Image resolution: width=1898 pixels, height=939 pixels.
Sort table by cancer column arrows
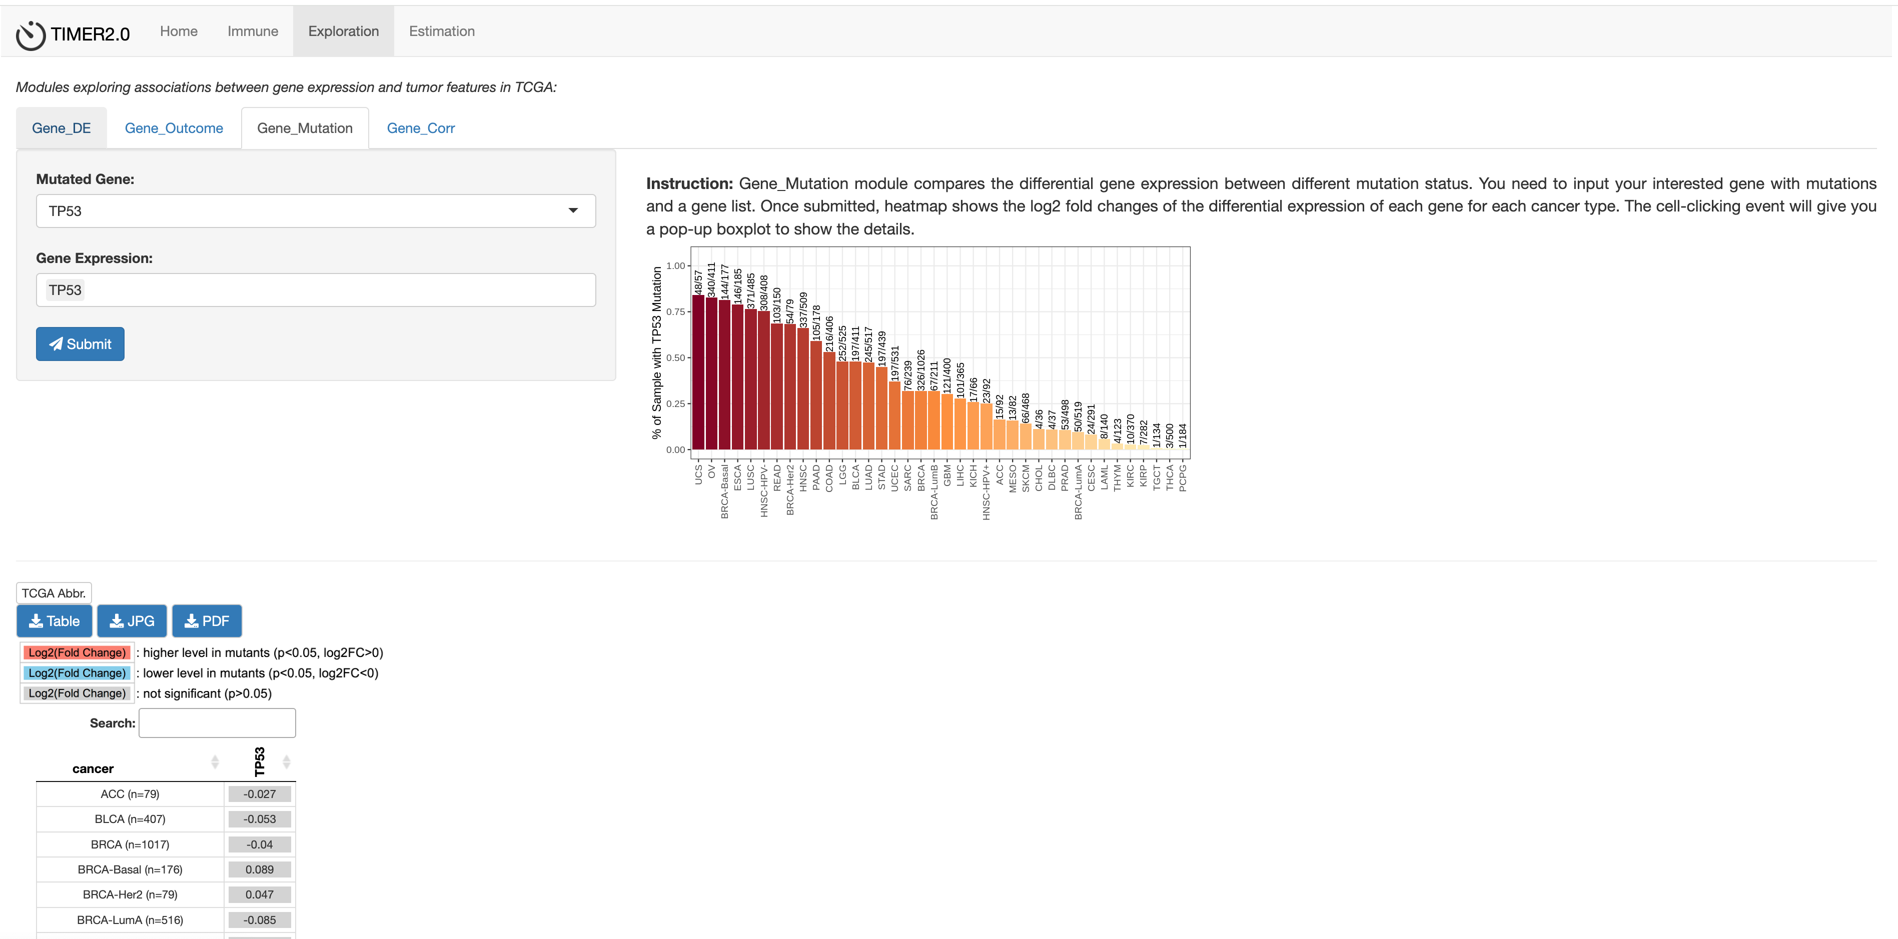click(215, 761)
